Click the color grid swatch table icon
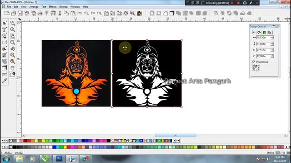The image size is (291, 163). pyautogui.click(x=139, y=13)
